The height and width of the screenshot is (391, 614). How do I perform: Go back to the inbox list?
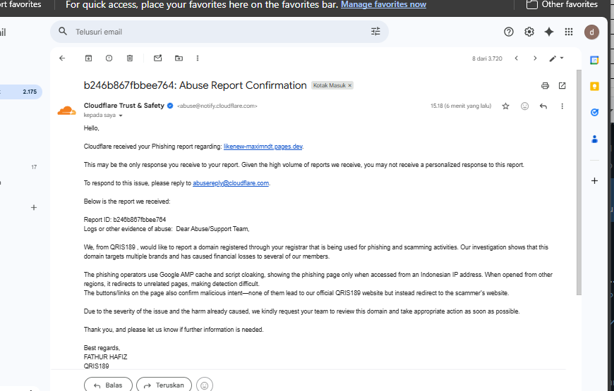[62, 58]
